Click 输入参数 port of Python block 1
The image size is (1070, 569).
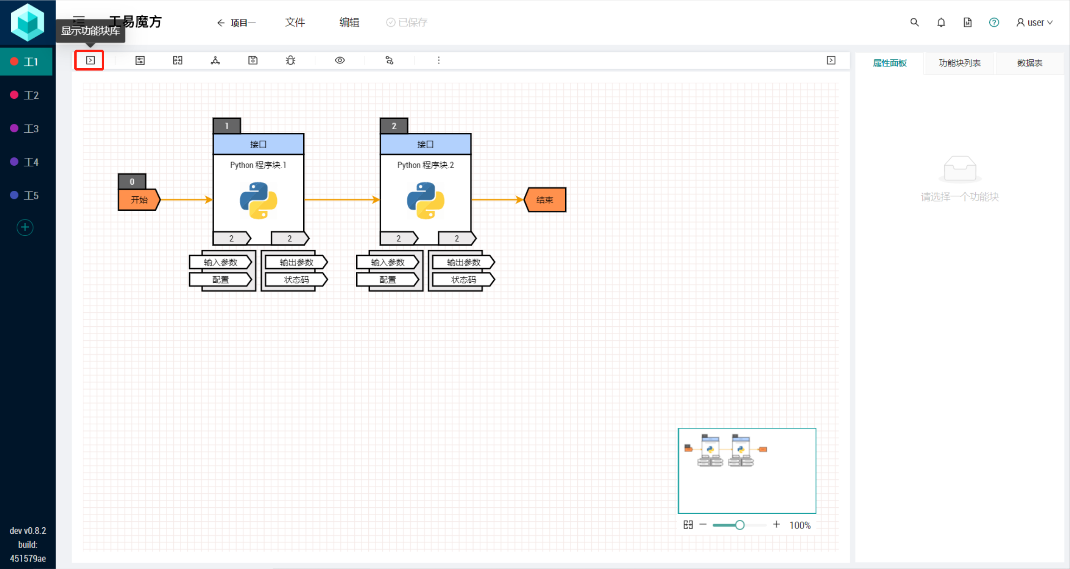[x=221, y=262]
